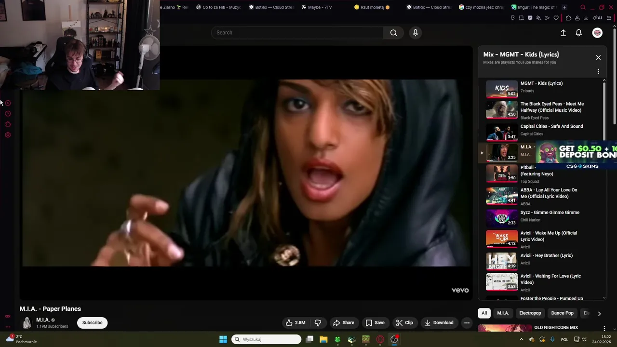The width and height of the screenshot is (617, 347).
Task: Open the Share dialog
Action: pyautogui.click(x=344, y=323)
